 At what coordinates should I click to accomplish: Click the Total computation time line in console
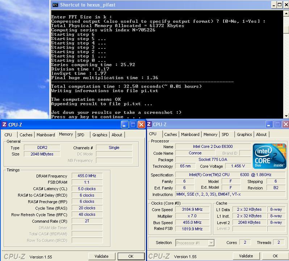tap(126, 86)
